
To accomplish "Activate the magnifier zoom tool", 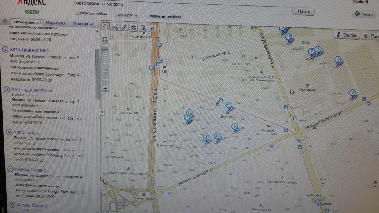I will pyautogui.click(x=115, y=27).
